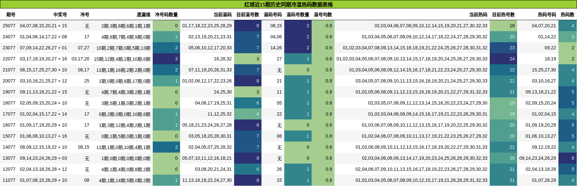This screenshot has height=186, width=577.
Task: Click winning numbers 03,17,18,19,20,27 + 16
Action: pos(43,59)
